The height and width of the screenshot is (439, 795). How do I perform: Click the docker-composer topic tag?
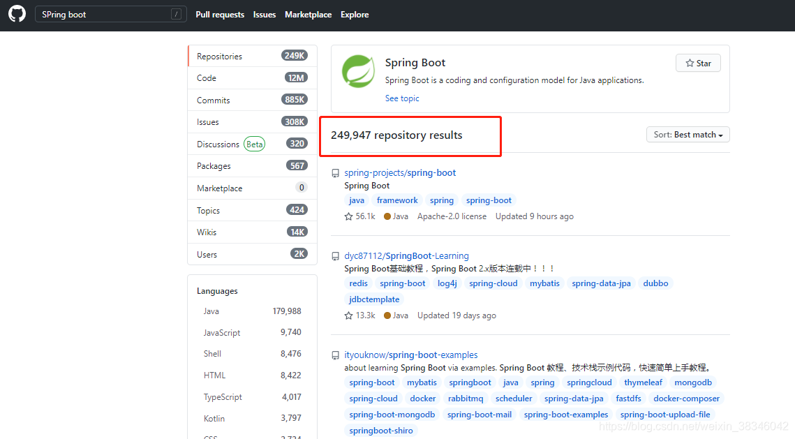[687, 399]
